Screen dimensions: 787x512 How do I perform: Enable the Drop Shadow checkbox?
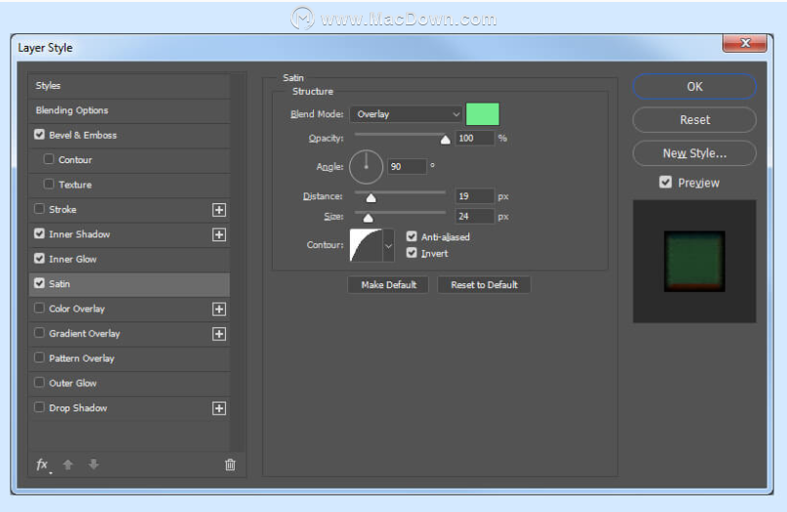click(39, 407)
